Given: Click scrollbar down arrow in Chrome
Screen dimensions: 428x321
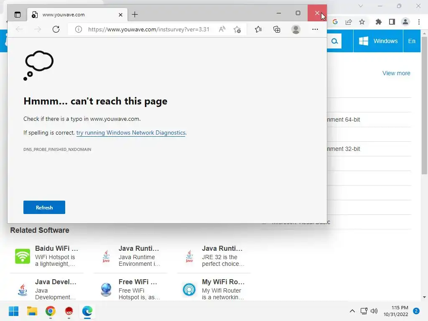Looking at the screenshot, I should (424, 297).
